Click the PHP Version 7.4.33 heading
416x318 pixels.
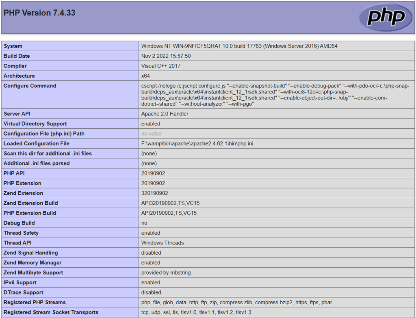[39, 13]
